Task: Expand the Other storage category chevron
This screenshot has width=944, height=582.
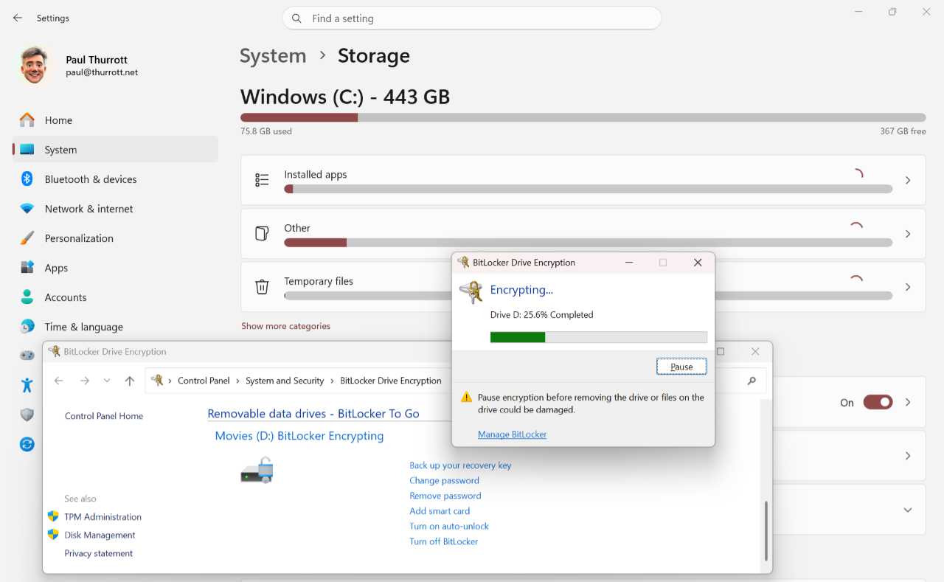Action: point(908,234)
